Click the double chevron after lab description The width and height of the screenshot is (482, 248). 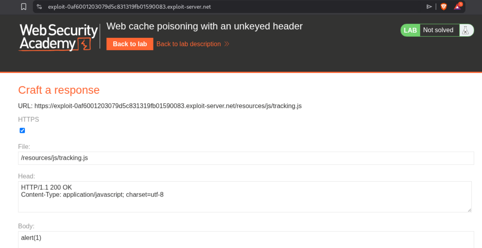(x=227, y=44)
